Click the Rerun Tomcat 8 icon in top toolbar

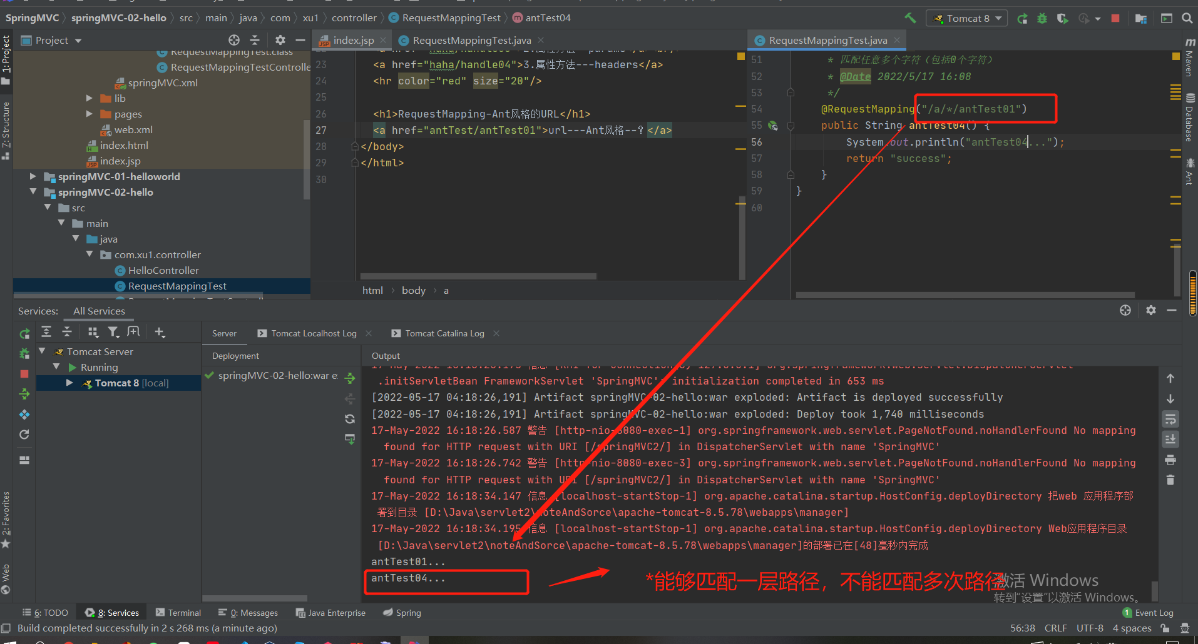pyautogui.click(x=1022, y=18)
